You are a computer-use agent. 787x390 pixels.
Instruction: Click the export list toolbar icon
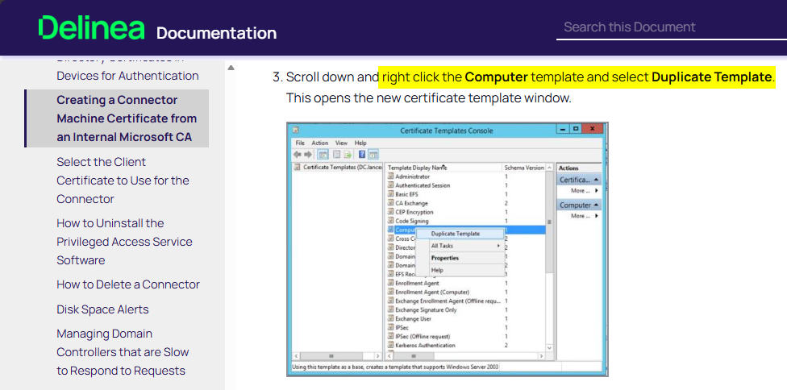(348, 154)
